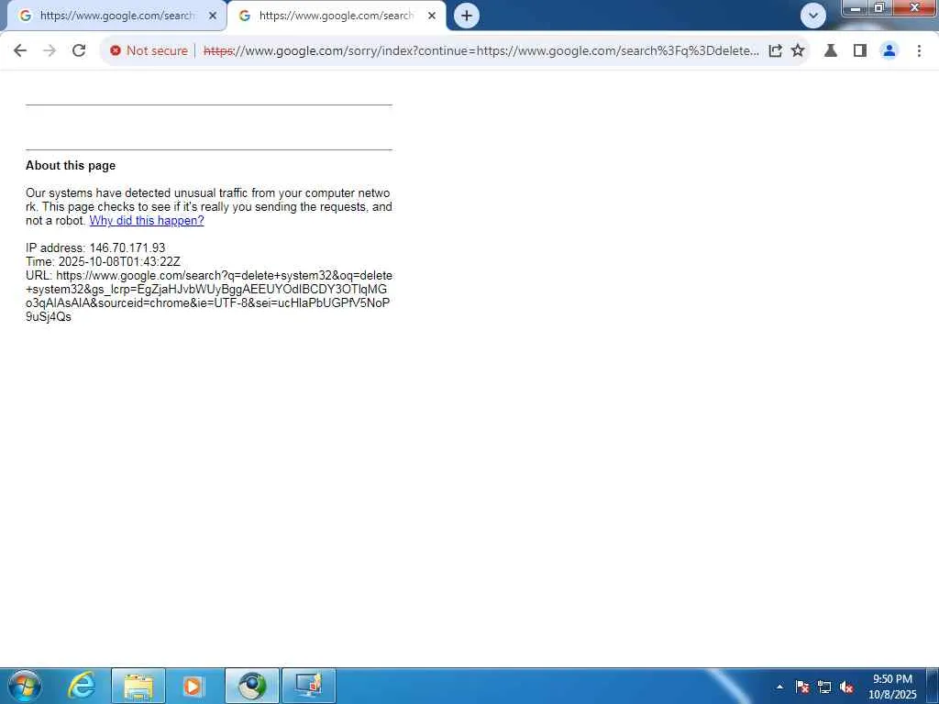This screenshot has width=939, height=704.
Task: Switch to the first Google search tab
Action: (115, 16)
